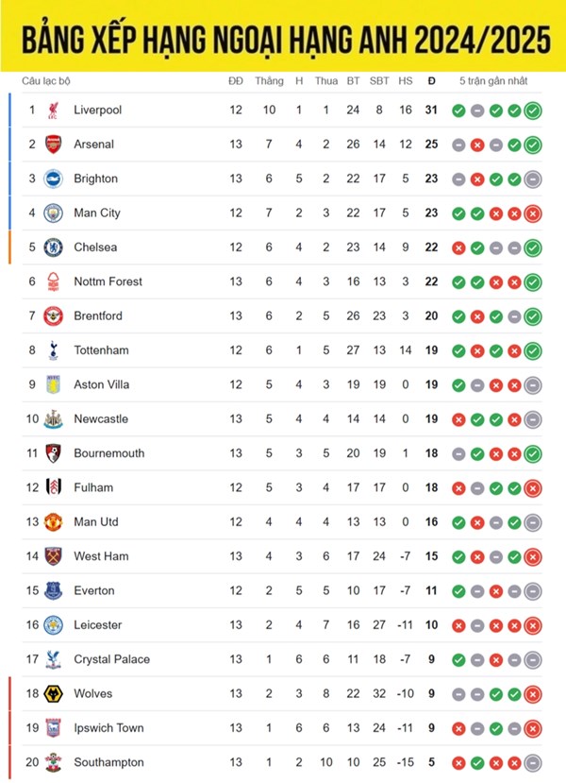Open the Nottm Forest team link

coord(108,281)
